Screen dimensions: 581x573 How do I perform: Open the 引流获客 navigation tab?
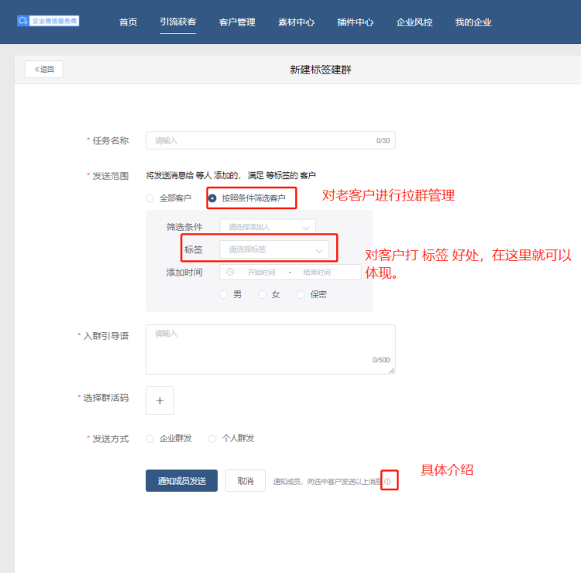(x=178, y=22)
